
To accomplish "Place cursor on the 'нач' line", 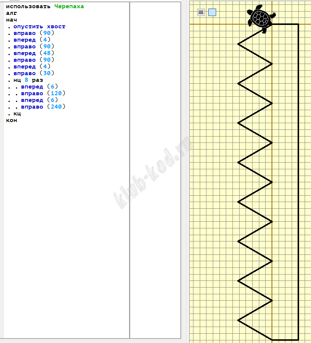I will [x=12, y=20].
